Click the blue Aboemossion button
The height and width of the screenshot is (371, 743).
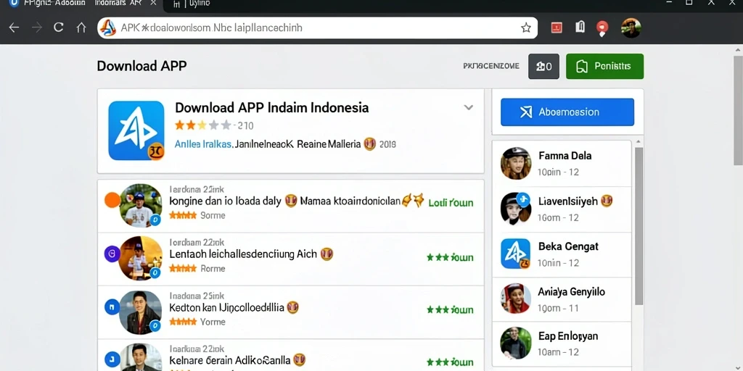tap(567, 112)
